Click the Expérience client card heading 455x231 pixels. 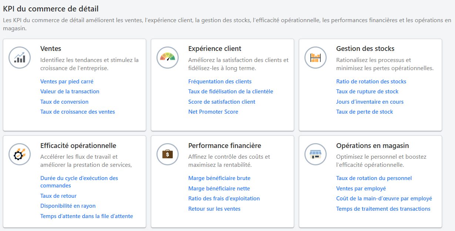click(x=215, y=49)
